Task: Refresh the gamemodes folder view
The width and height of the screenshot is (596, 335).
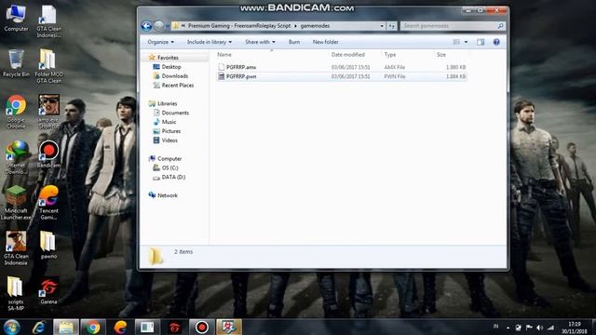Action: [x=391, y=26]
